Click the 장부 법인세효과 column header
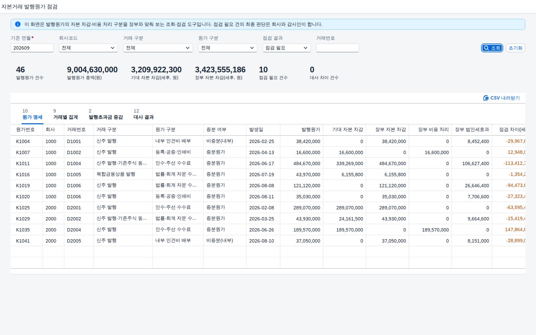 472,130
